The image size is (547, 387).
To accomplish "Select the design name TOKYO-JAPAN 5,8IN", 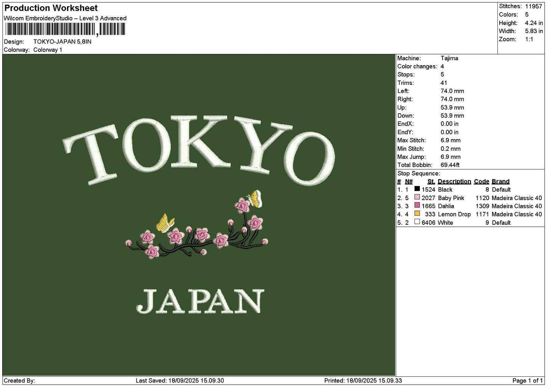I will pos(62,42).
